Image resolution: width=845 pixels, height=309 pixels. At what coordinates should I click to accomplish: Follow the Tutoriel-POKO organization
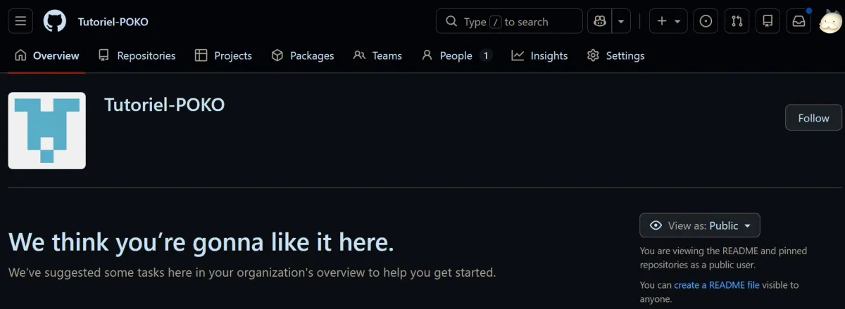(813, 118)
